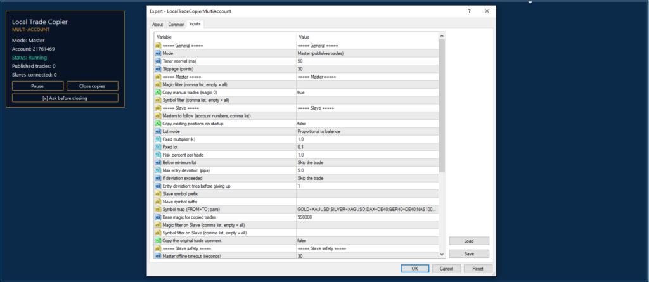Screen dimensions: 649x282
Task: Click the type icon beside Mode variable
Action: click(x=158, y=53)
